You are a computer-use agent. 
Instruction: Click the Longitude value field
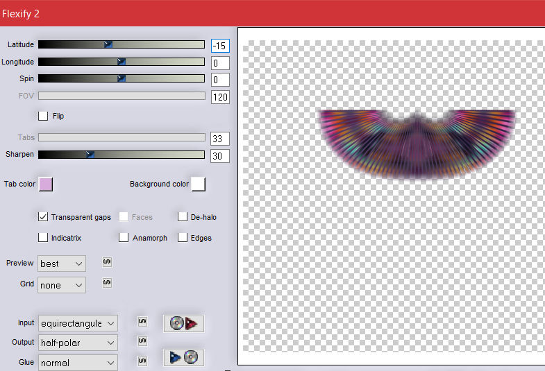[x=220, y=63]
